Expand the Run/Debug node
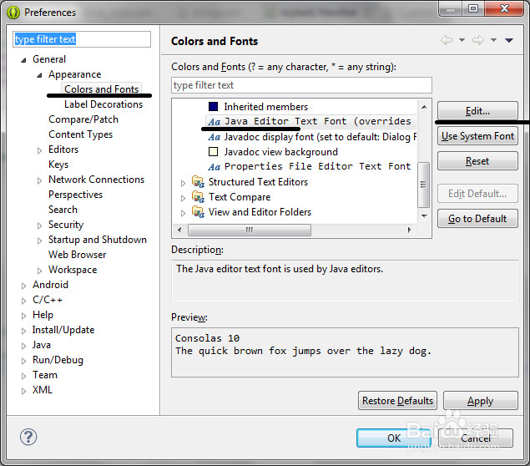 pos(23,361)
